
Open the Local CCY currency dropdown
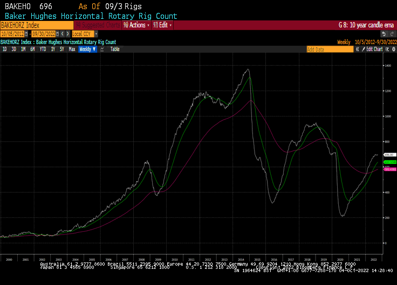pos(84,33)
